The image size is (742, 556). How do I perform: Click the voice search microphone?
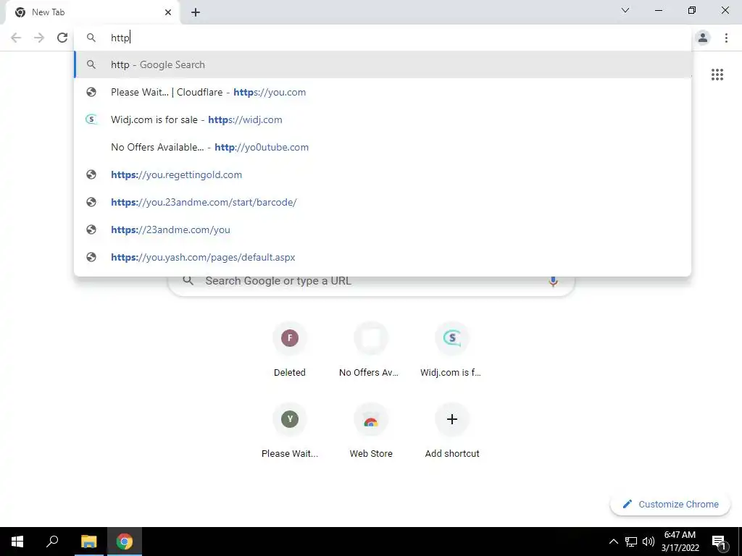(x=553, y=281)
